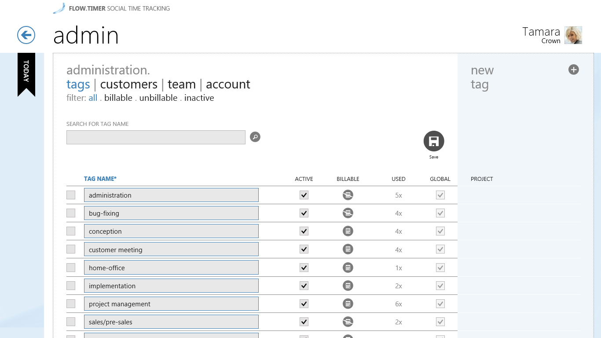Viewport: 601px width, 338px height.
Task: Click the Save icon
Action: coord(433,140)
